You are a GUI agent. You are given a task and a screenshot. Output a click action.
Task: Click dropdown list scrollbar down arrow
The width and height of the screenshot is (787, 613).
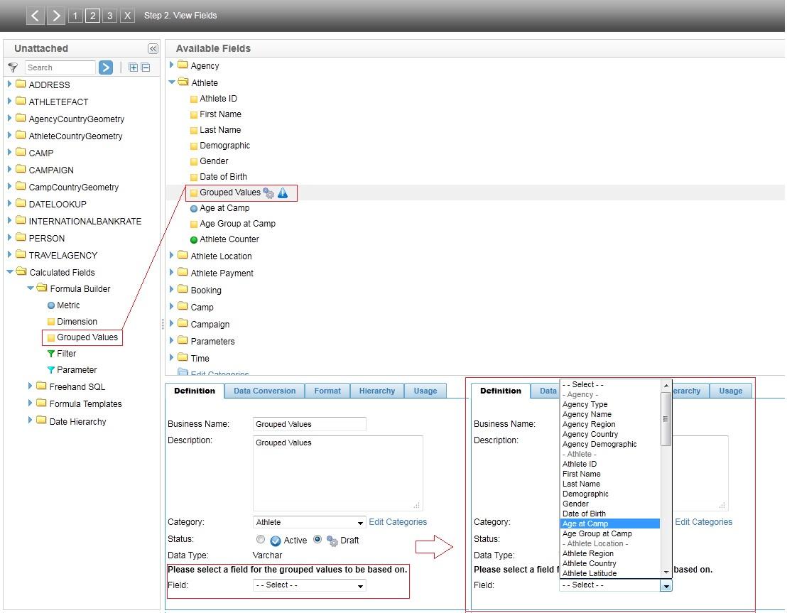pos(666,573)
